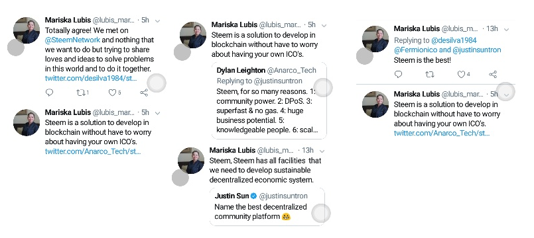
Task: Retweet the 'Totaally agree' tweet
Action: [x=82, y=93]
